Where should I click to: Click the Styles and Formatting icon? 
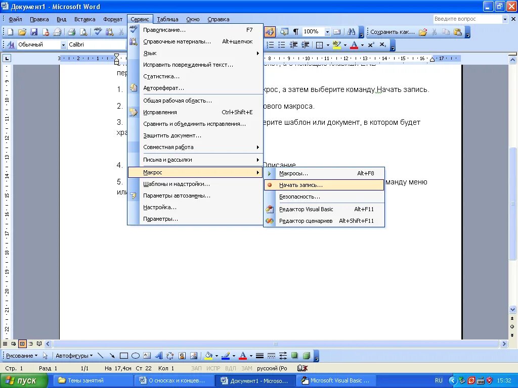tap(11, 44)
